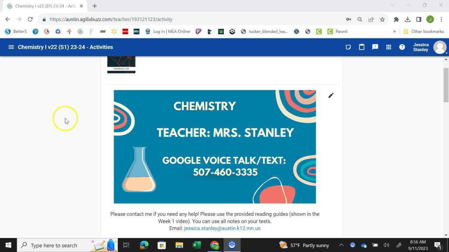Open the apps grid icon

(x=388, y=47)
